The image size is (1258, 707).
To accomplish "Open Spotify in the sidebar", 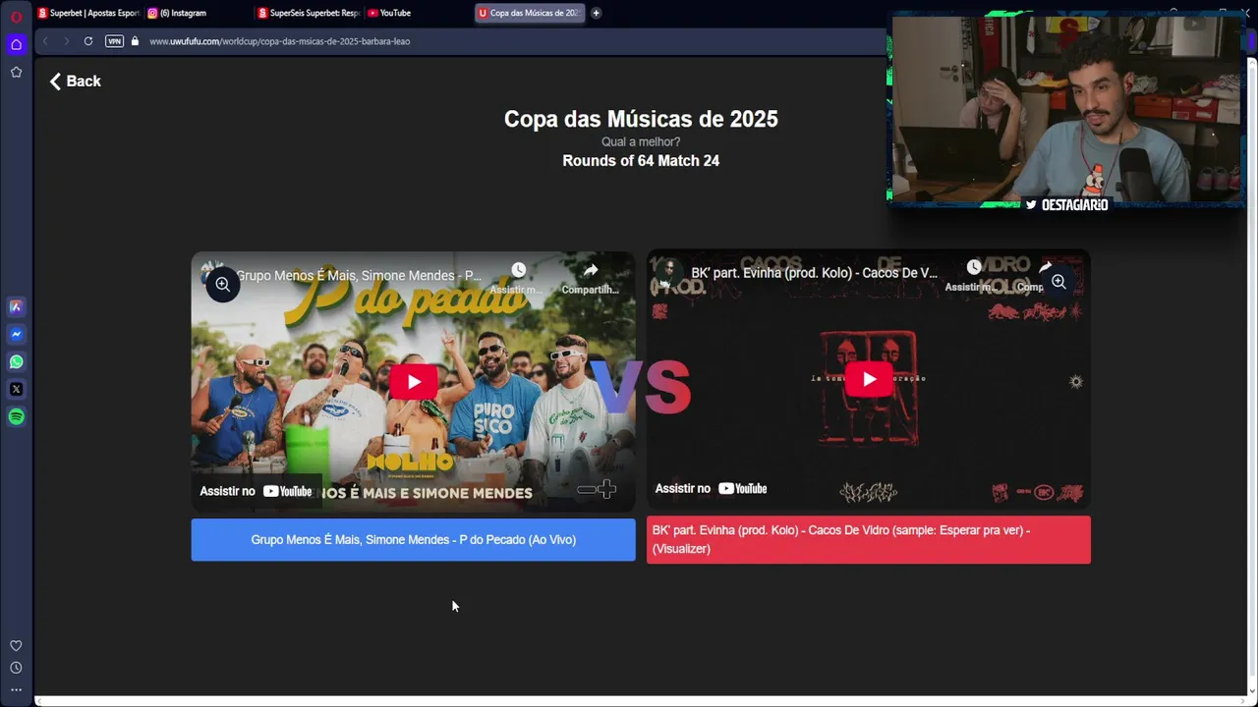I will pyautogui.click(x=16, y=416).
